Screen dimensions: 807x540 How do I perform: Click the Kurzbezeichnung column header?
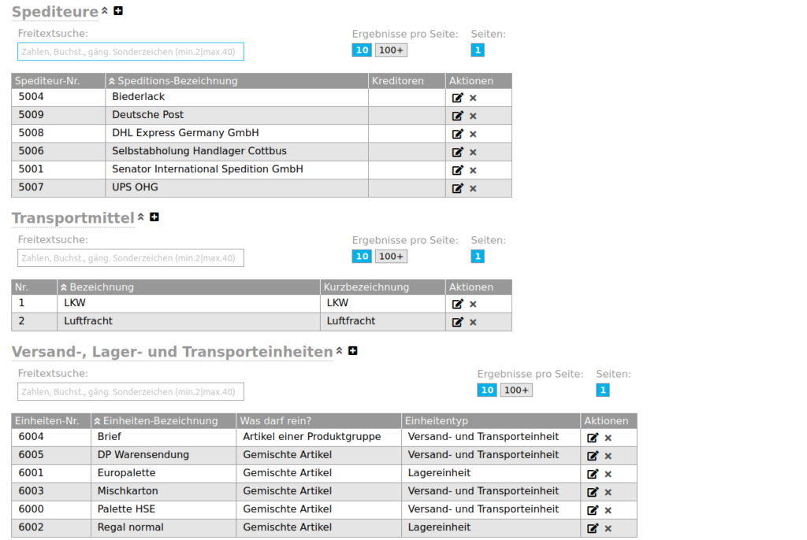click(383, 287)
